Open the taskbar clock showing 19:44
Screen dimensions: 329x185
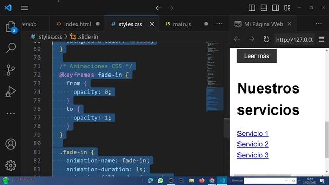[x=309, y=180]
